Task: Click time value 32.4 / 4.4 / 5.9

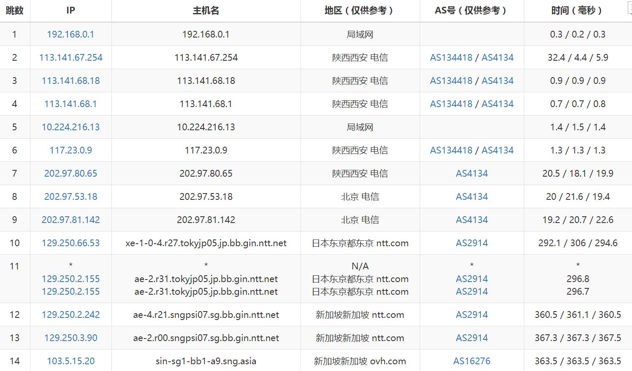Action: pyautogui.click(x=578, y=58)
